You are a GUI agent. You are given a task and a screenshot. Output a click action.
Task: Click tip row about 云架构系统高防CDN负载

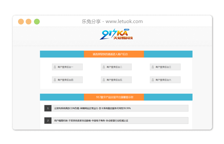click(116, 108)
